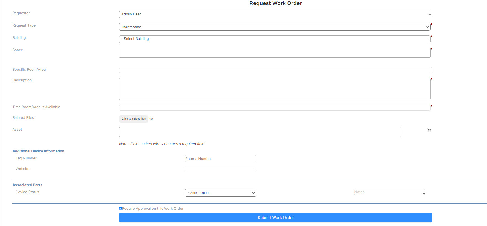Click the 'Associated Parts' heading
The width and height of the screenshot is (487, 226).
coord(27,185)
